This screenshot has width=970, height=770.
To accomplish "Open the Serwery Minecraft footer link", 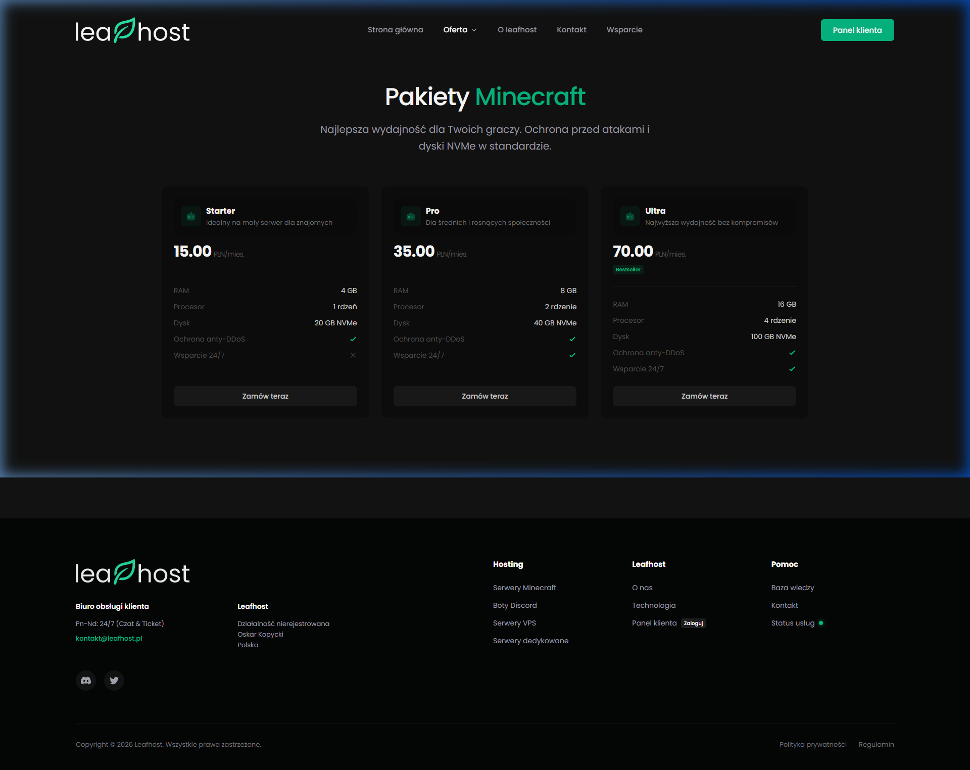I will pos(524,588).
